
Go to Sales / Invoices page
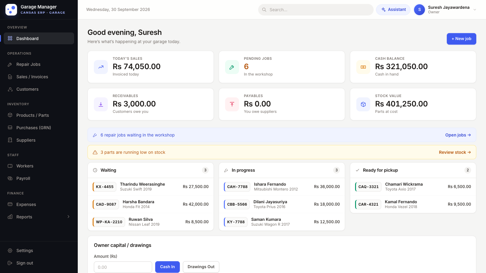(x=39, y=77)
